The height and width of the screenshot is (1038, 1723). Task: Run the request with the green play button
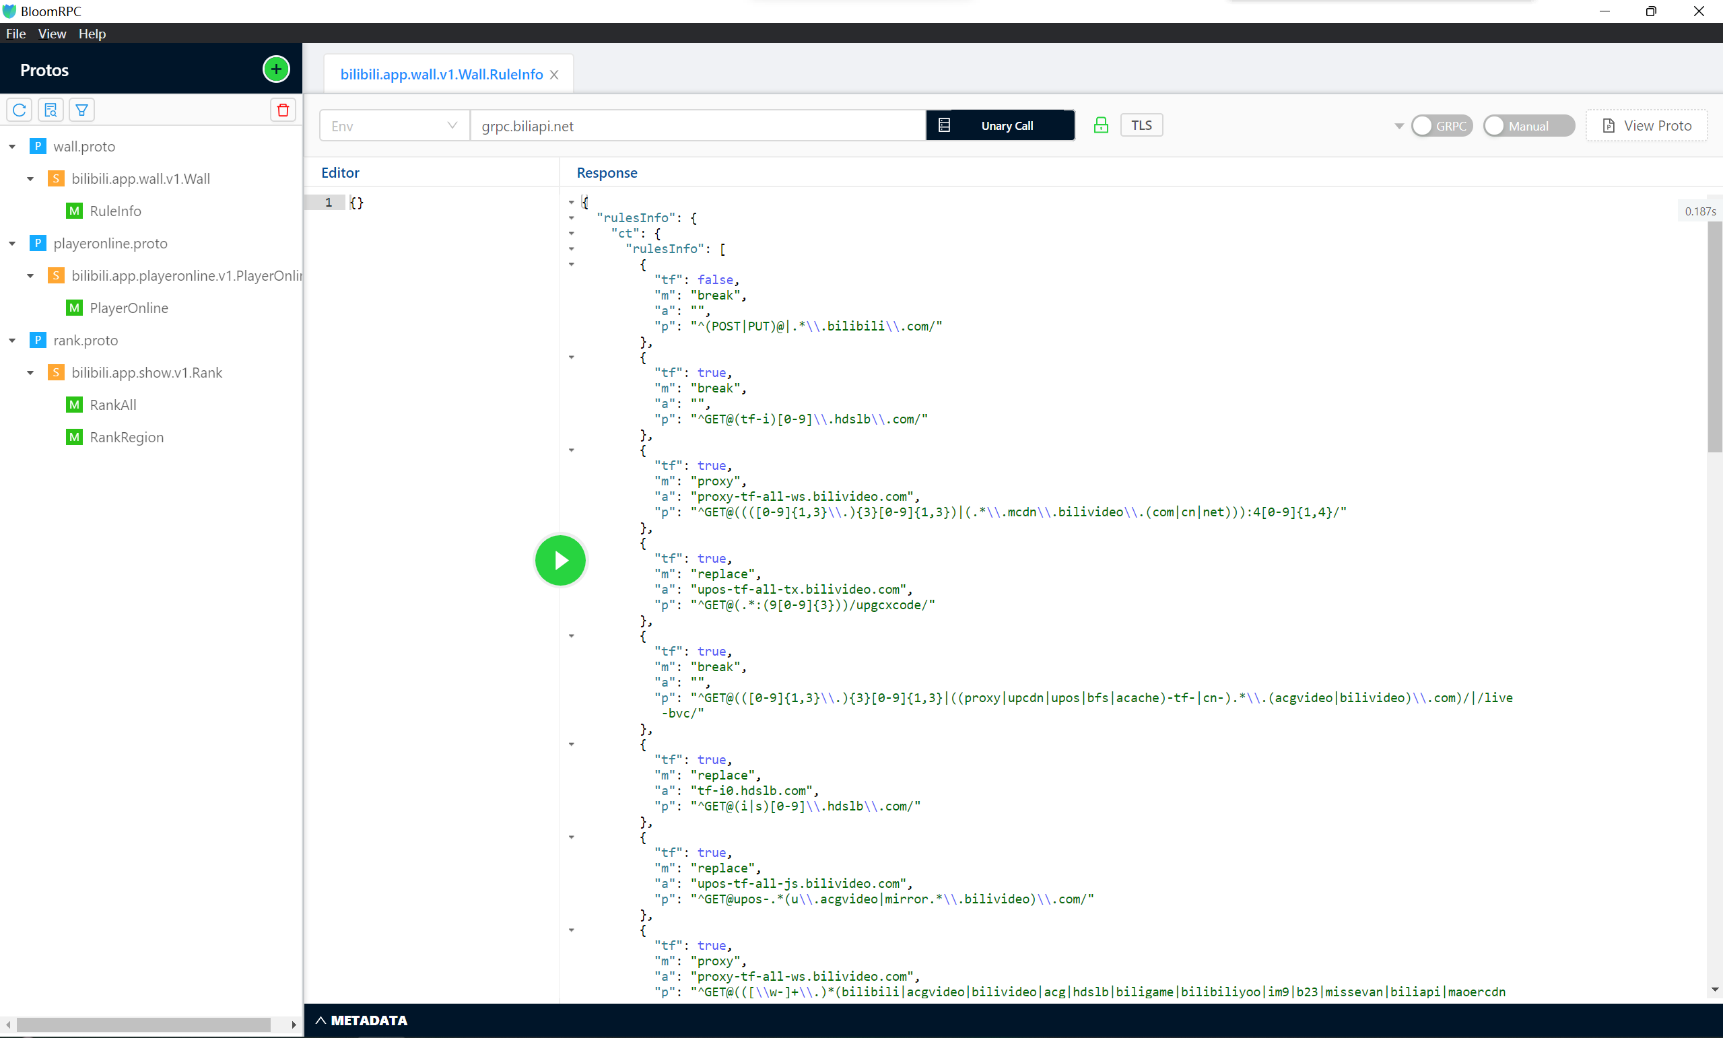560,560
